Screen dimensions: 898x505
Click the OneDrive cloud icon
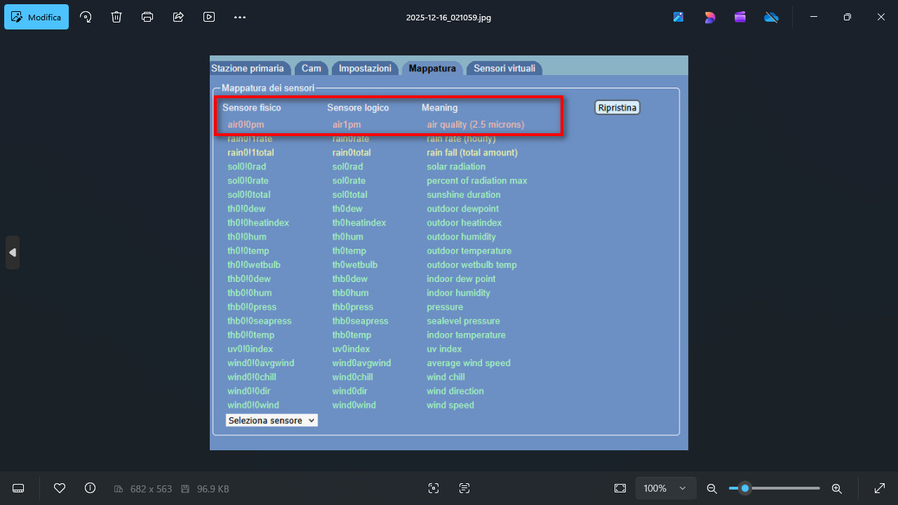coord(771,17)
